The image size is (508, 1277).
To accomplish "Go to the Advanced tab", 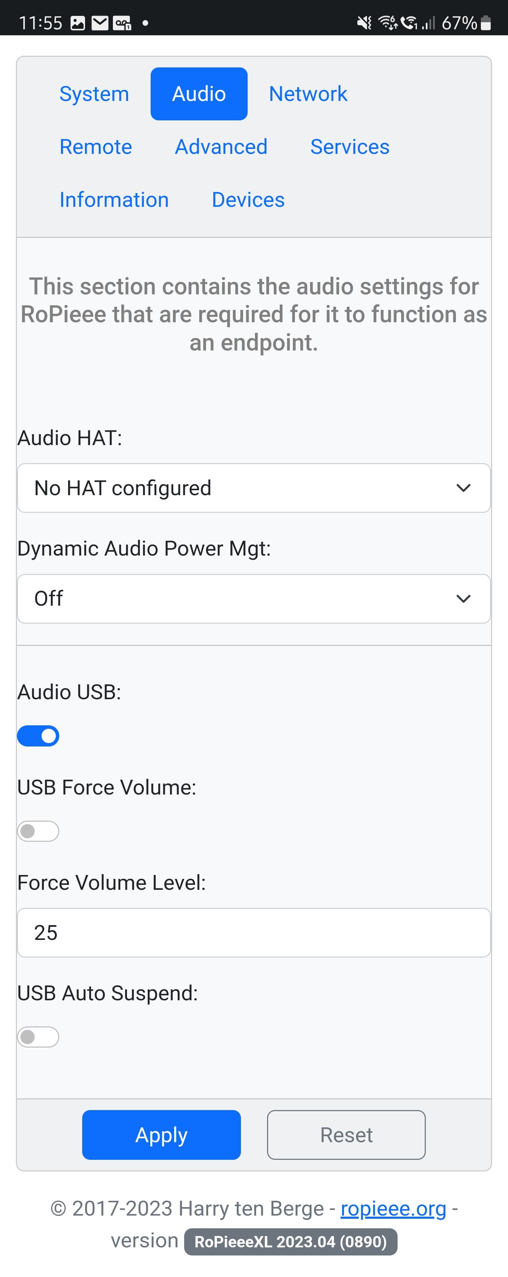I will tap(221, 147).
